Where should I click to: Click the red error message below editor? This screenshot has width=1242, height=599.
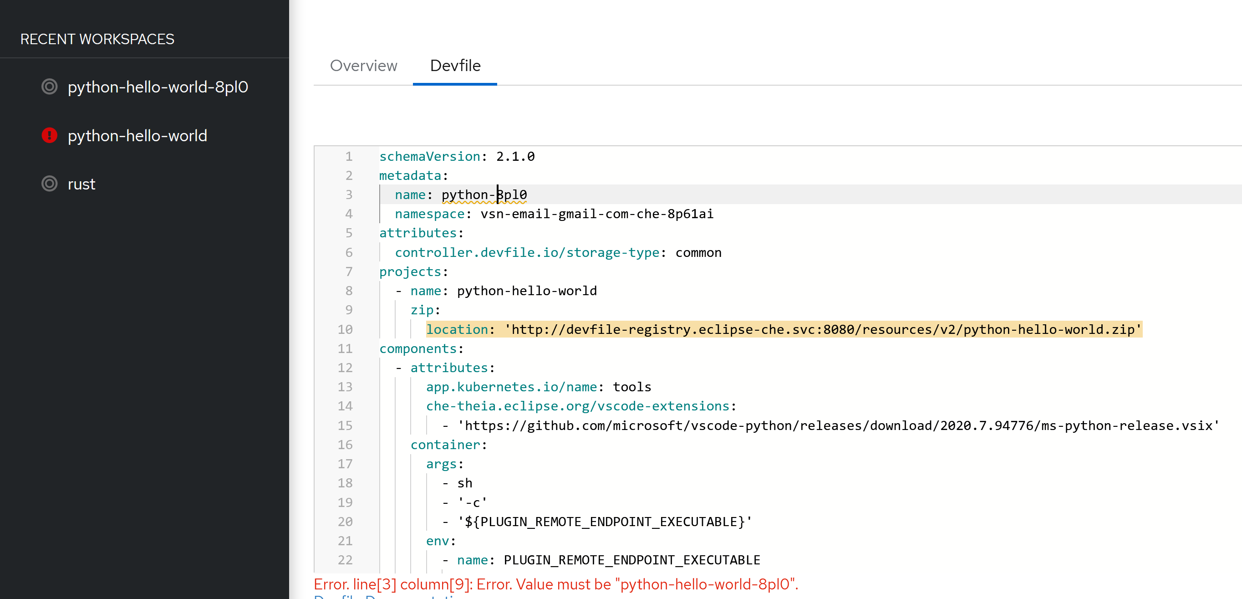pyautogui.click(x=555, y=584)
